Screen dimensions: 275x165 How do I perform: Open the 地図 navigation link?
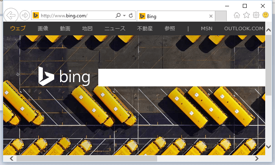(87, 28)
